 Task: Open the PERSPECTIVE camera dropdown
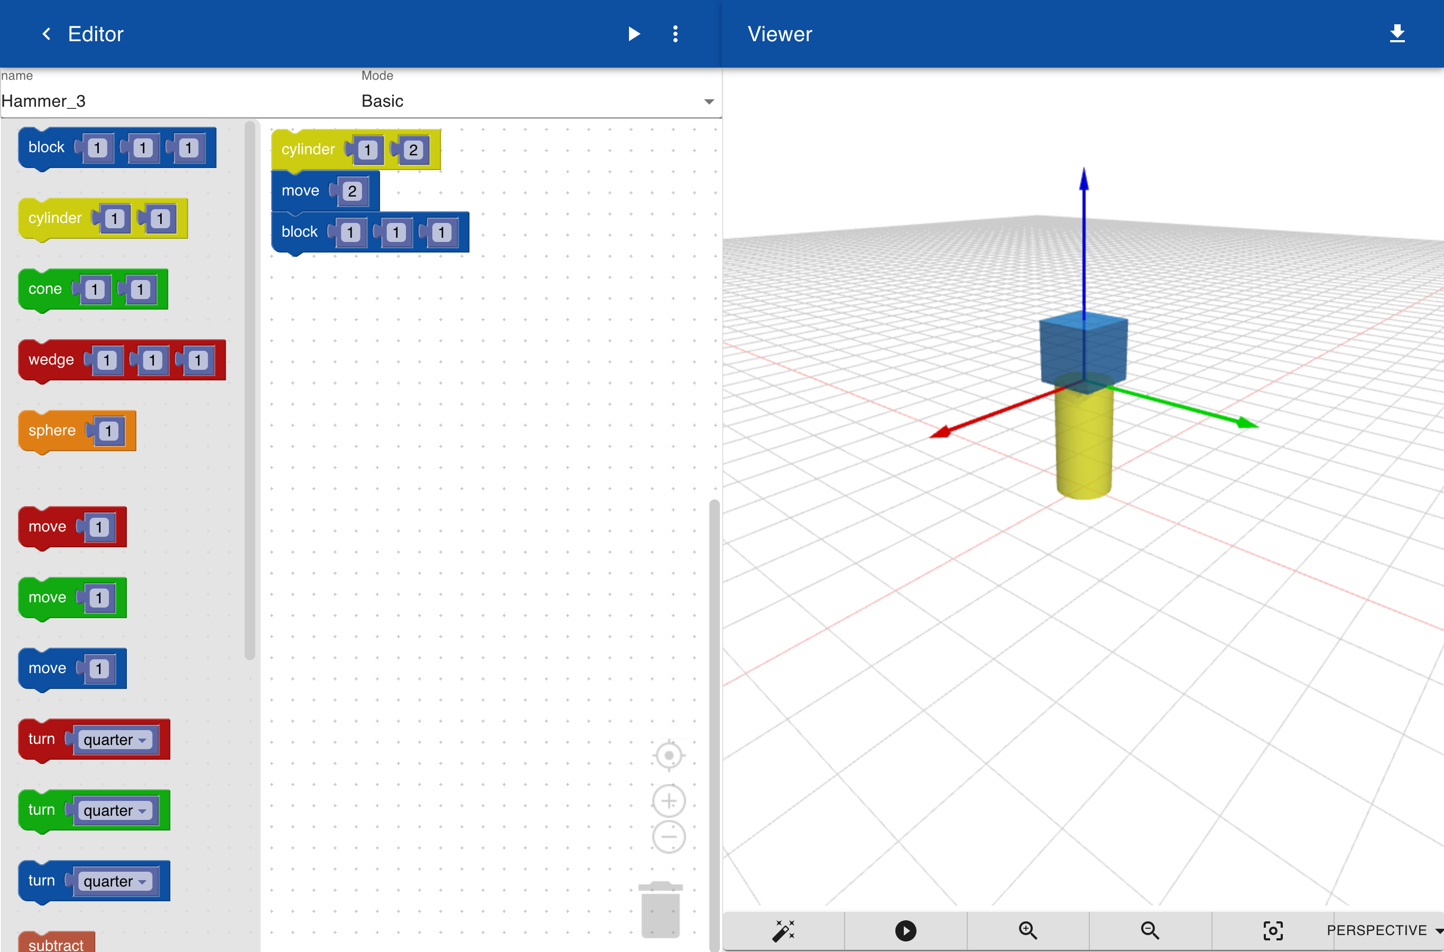pyautogui.click(x=1384, y=930)
